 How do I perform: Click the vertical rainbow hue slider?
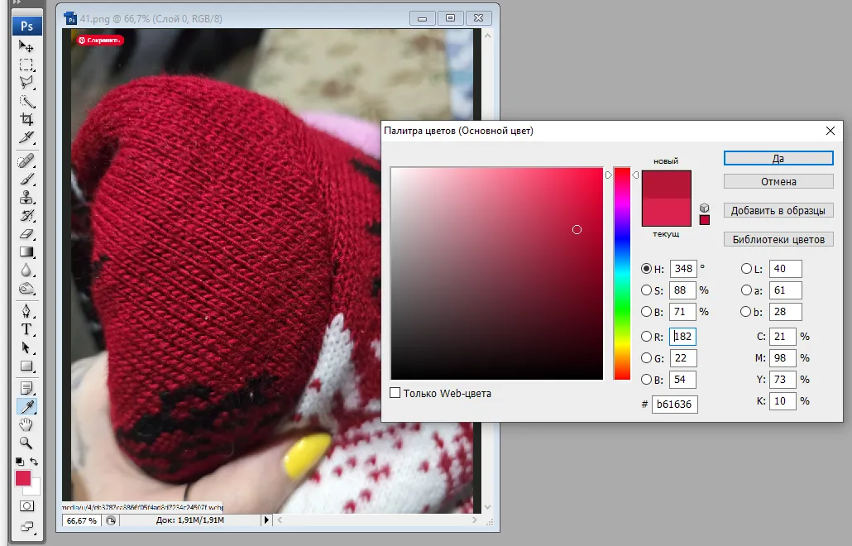621,273
